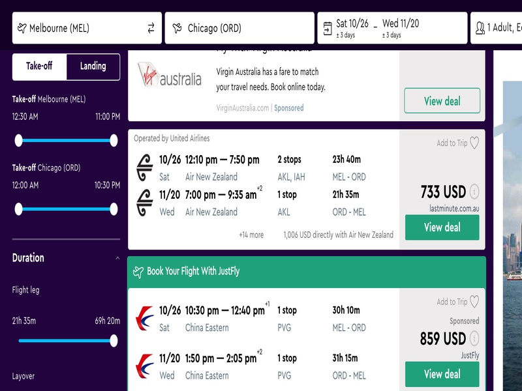
Task: Click the Virgin Australia logo
Action: pyautogui.click(x=170, y=75)
